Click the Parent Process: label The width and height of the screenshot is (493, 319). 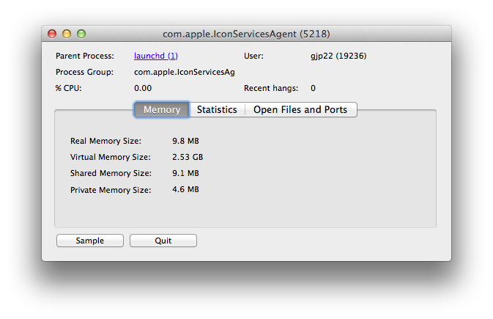(85, 56)
